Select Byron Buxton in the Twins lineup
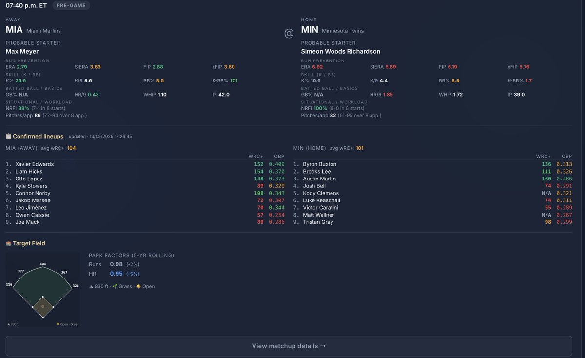 319,164
